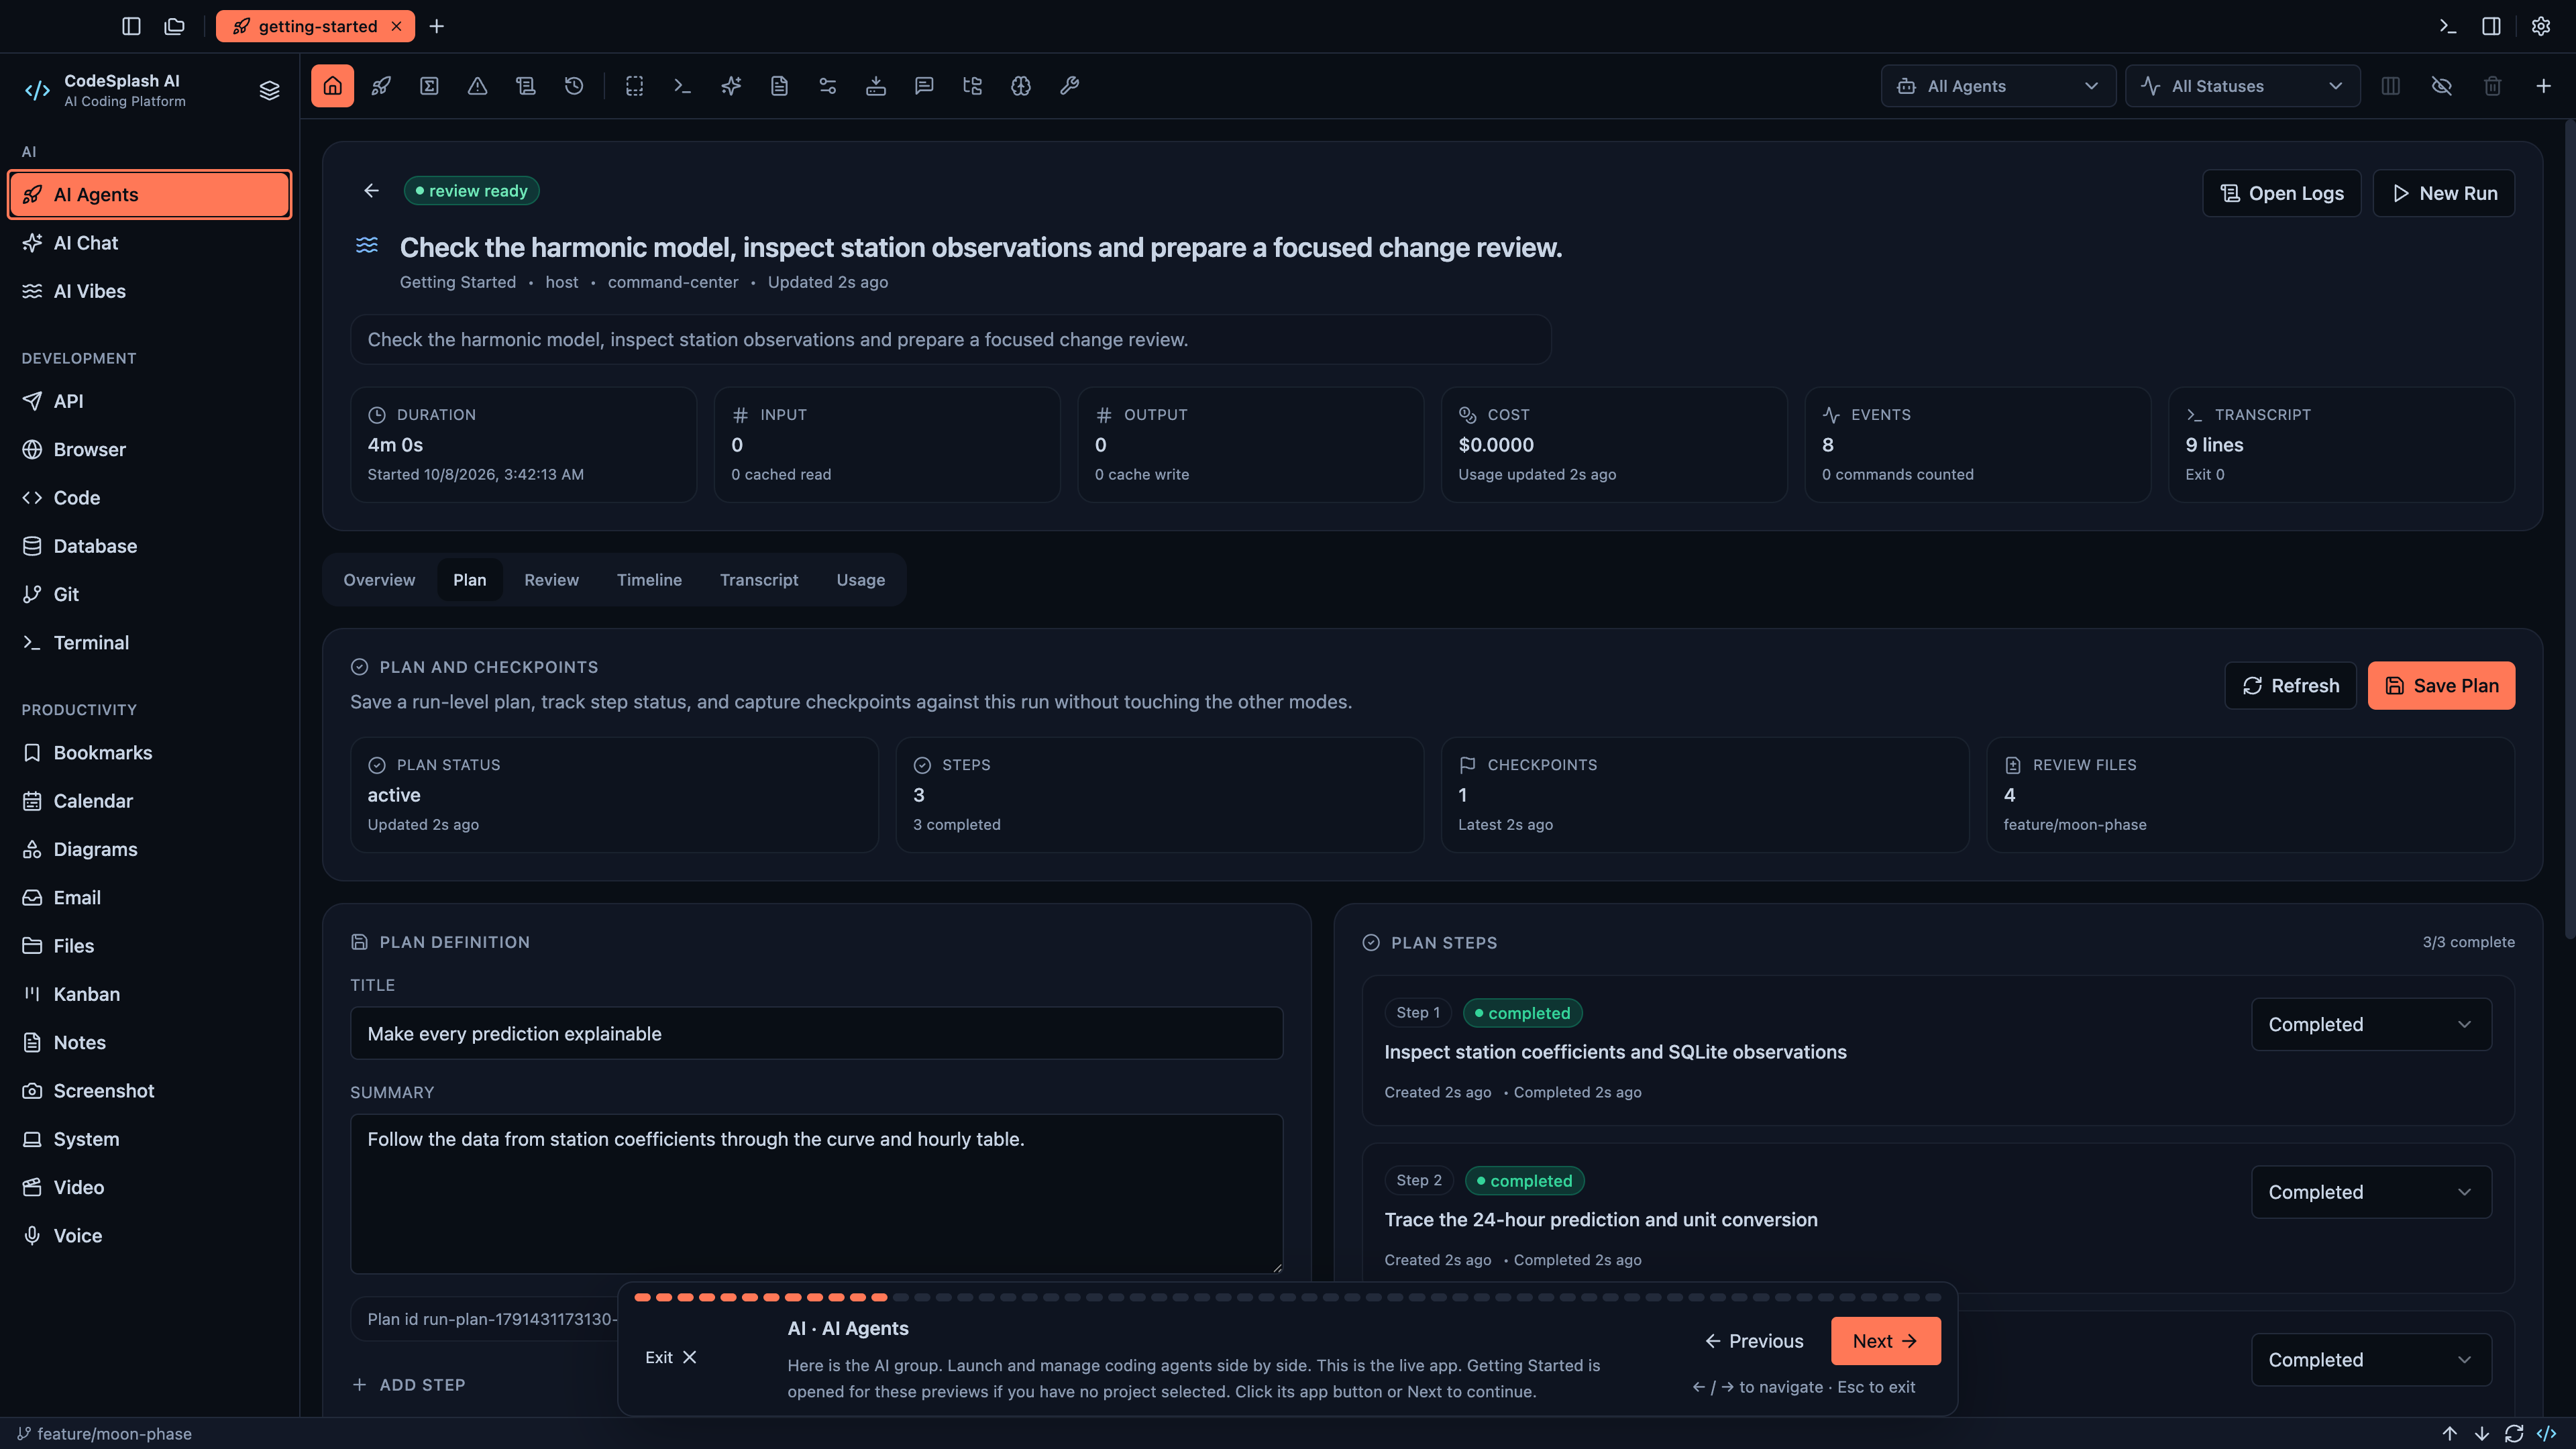Switch to the Overview tab
The width and height of the screenshot is (2576, 1449).
(379, 580)
